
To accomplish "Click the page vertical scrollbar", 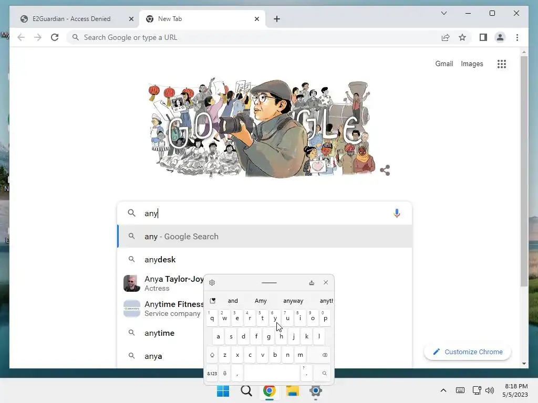I will coord(524,172).
